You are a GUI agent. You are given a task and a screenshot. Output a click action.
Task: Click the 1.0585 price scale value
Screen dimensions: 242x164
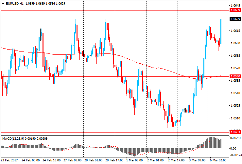tap(235, 55)
